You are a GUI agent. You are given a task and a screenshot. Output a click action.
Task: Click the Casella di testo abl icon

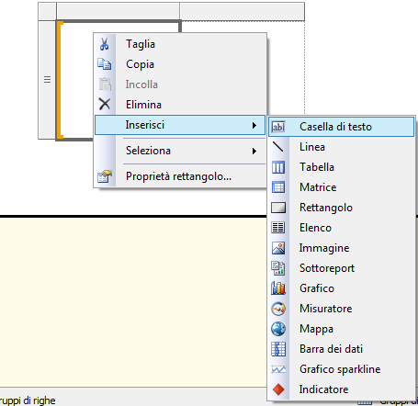278,127
